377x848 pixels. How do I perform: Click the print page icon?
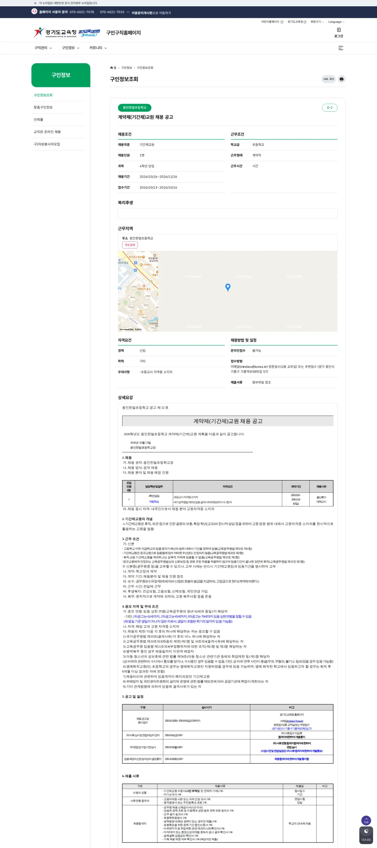[341, 79]
